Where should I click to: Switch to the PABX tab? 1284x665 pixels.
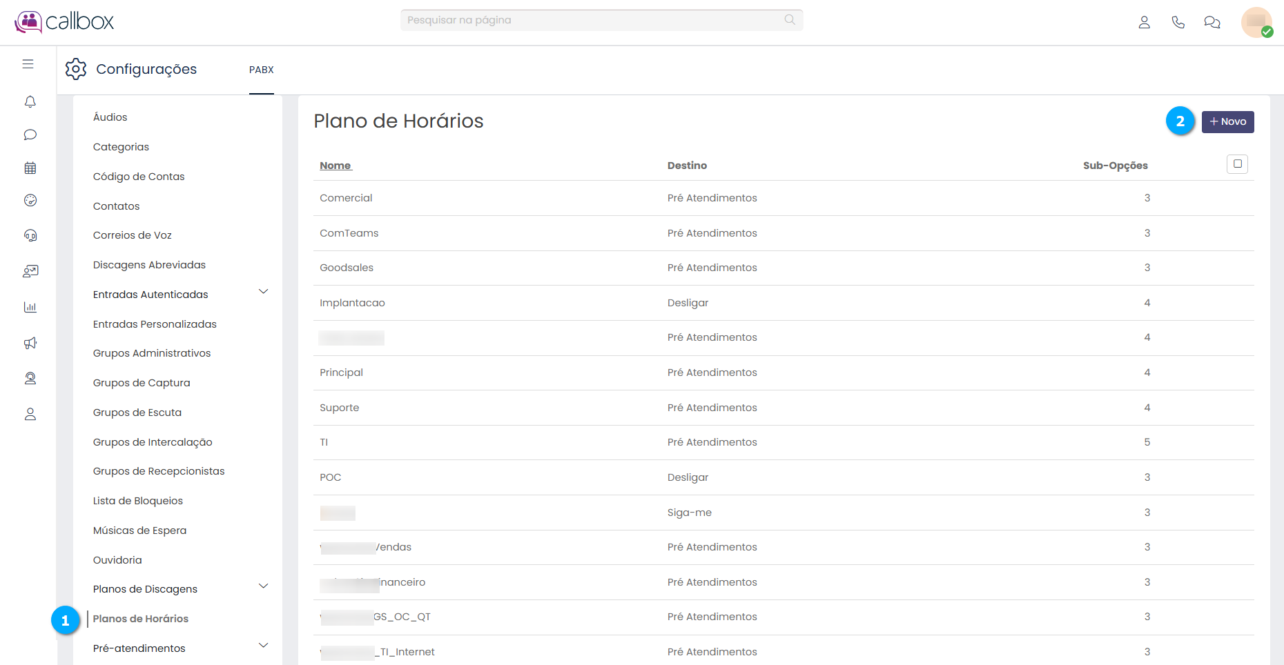[x=261, y=70]
